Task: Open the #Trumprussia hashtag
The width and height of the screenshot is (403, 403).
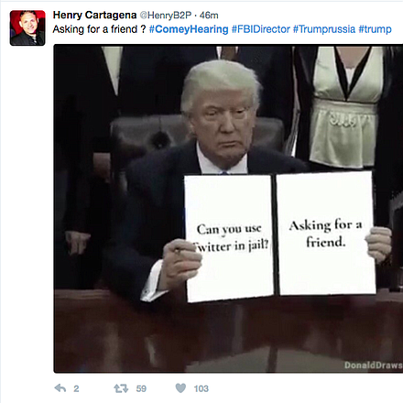Action: coord(324,29)
